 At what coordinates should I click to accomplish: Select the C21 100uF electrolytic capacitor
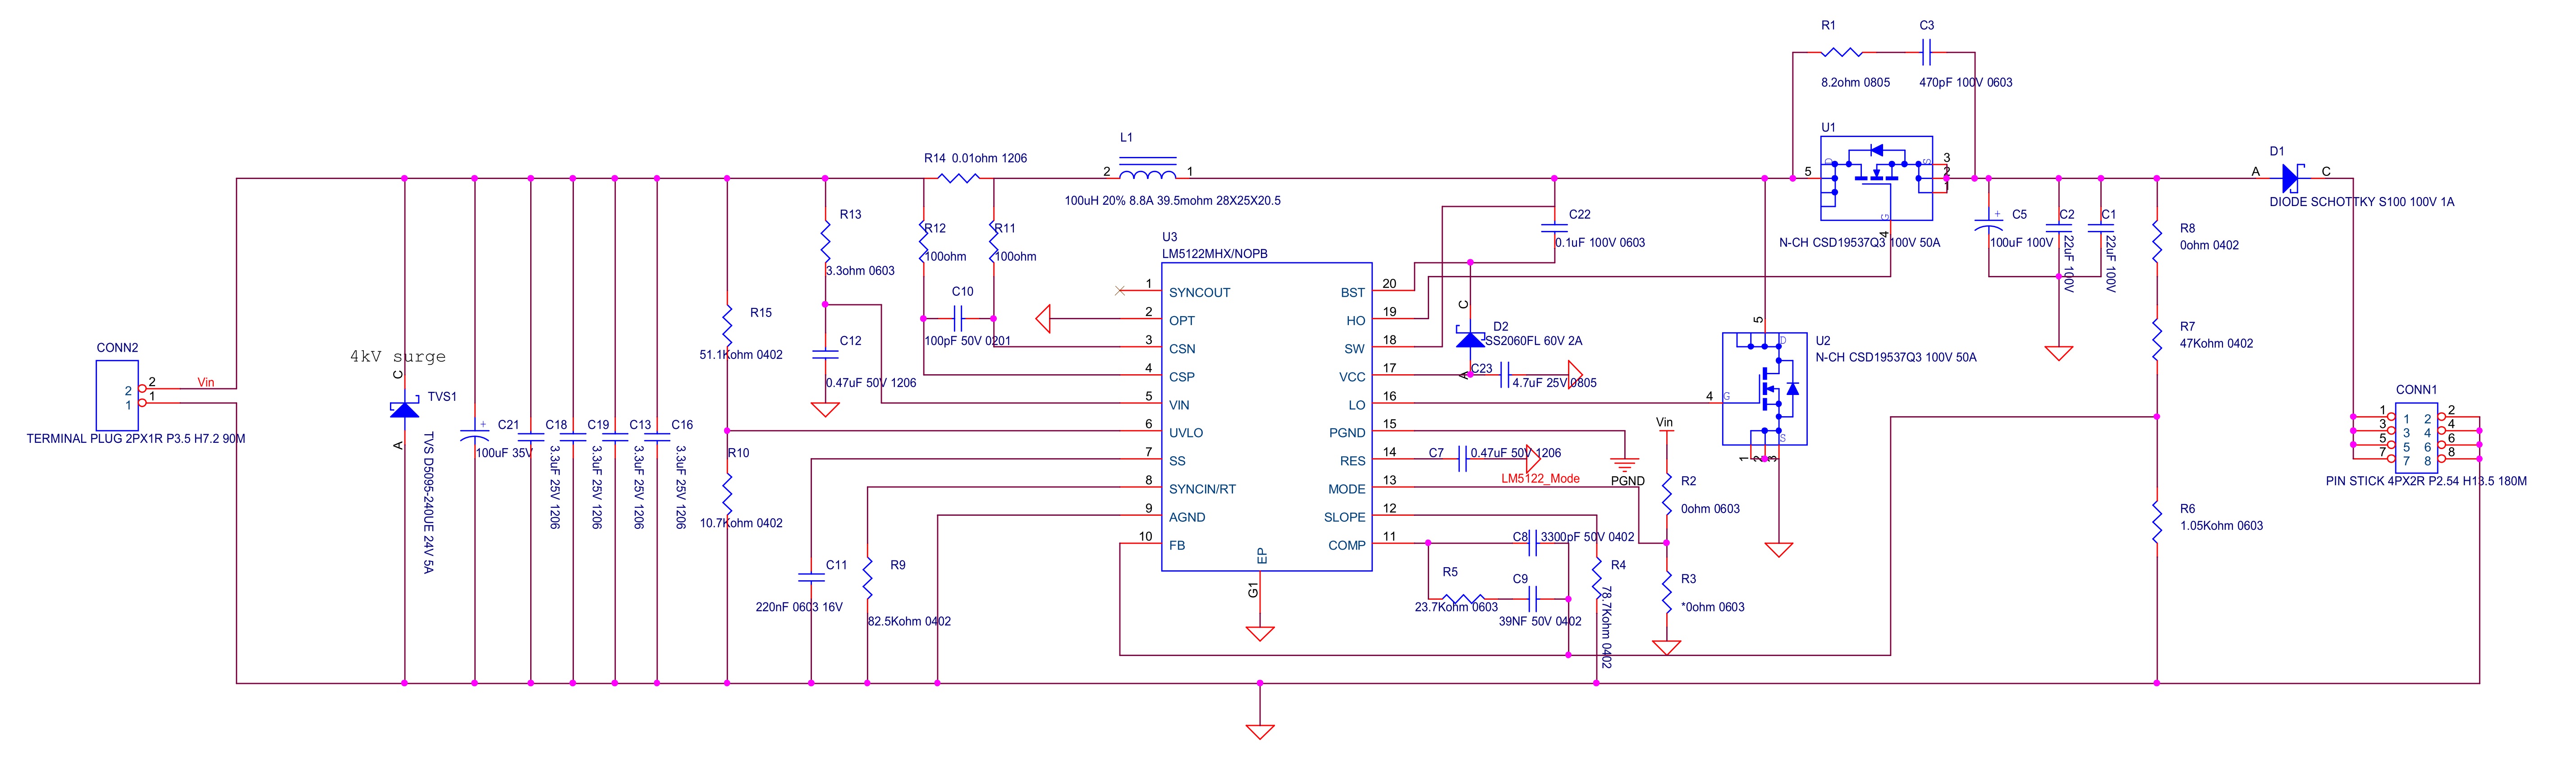click(x=475, y=436)
